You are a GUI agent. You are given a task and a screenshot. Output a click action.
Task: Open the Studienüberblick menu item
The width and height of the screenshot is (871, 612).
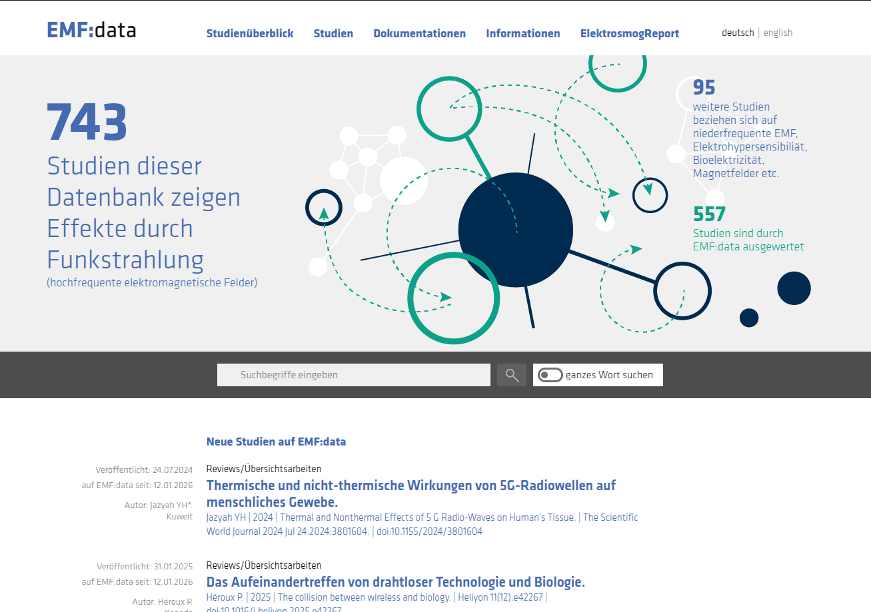[250, 33]
